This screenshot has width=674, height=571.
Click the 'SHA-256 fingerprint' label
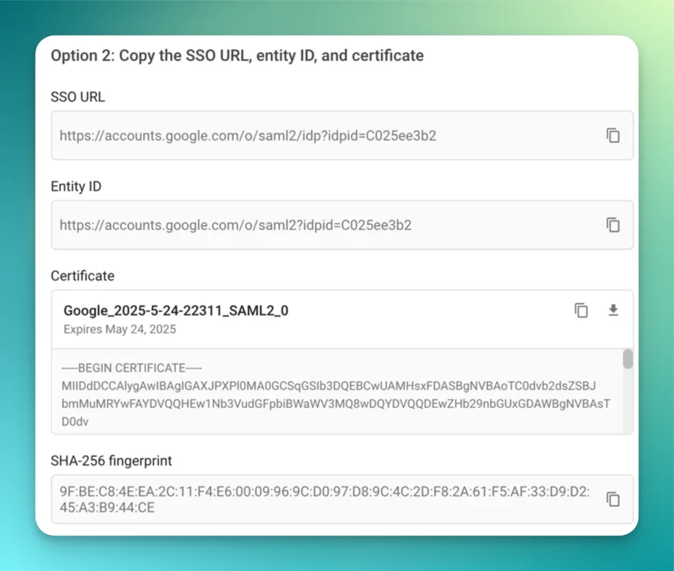coord(112,461)
